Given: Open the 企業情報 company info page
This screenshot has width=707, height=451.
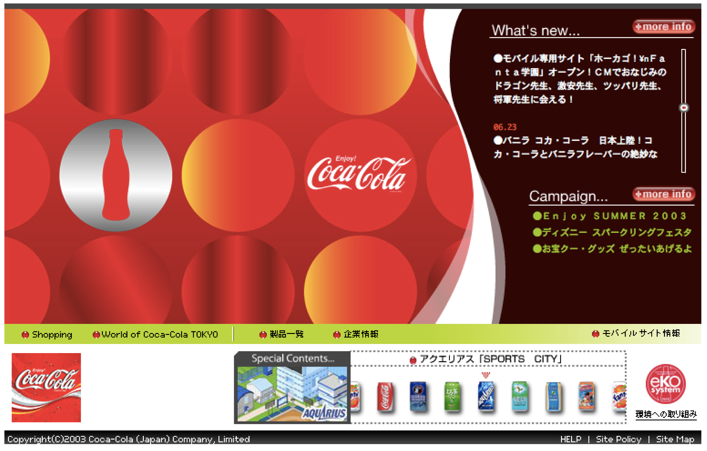Looking at the screenshot, I should [360, 334].
